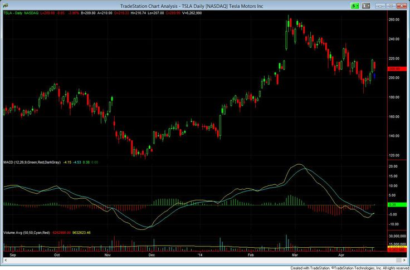Click the -4.53 MACD average readout
Image resolution: width=410 pixels, height=270 pixels.
(77, 163)
